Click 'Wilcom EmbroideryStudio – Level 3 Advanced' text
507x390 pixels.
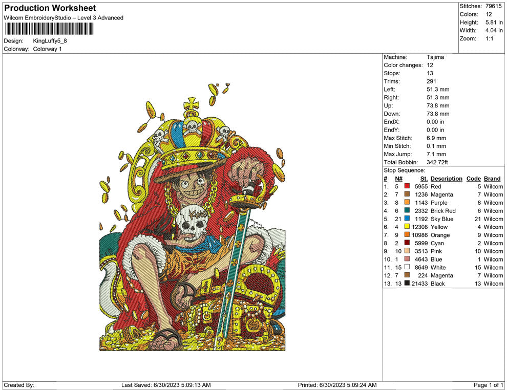(x=64, y=18)
